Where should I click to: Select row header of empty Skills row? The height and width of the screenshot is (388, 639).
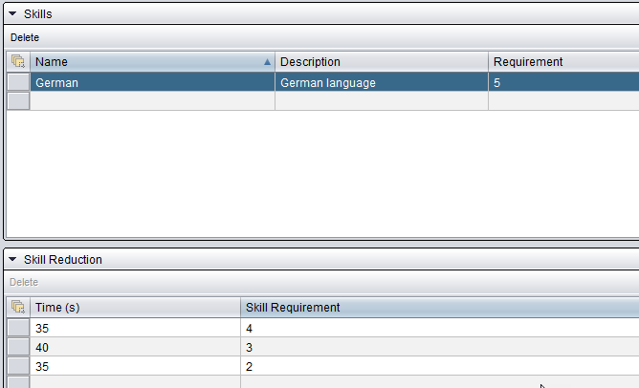point(17,101)
